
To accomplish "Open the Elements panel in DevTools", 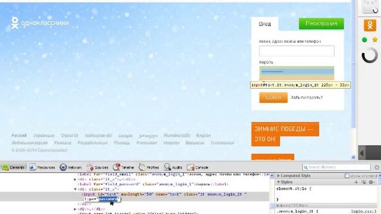I will (x=13, y=168).
